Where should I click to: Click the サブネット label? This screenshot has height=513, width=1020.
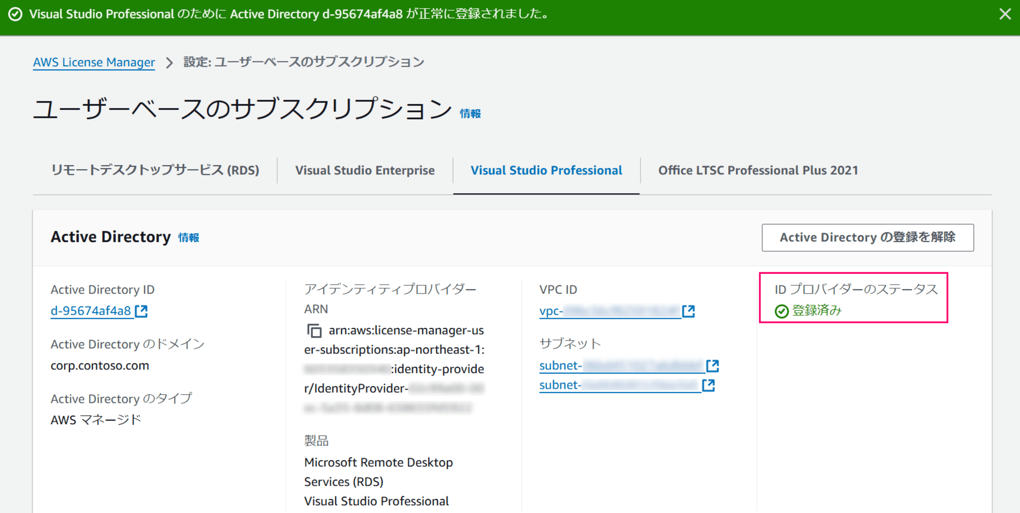coord(570,344)
